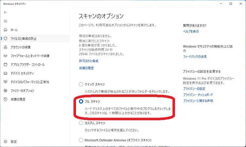246x147 pixels.
Task: Open the 許可された脅威 link
Action: pos(89,61)
